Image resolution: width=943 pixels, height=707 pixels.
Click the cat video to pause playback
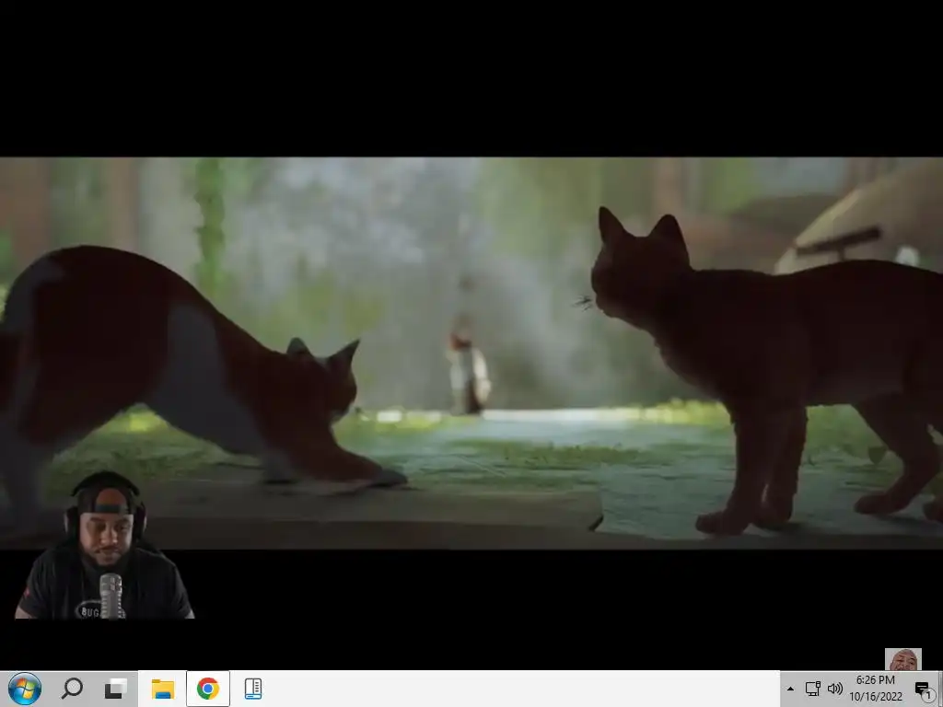click(x=471, y=353)
